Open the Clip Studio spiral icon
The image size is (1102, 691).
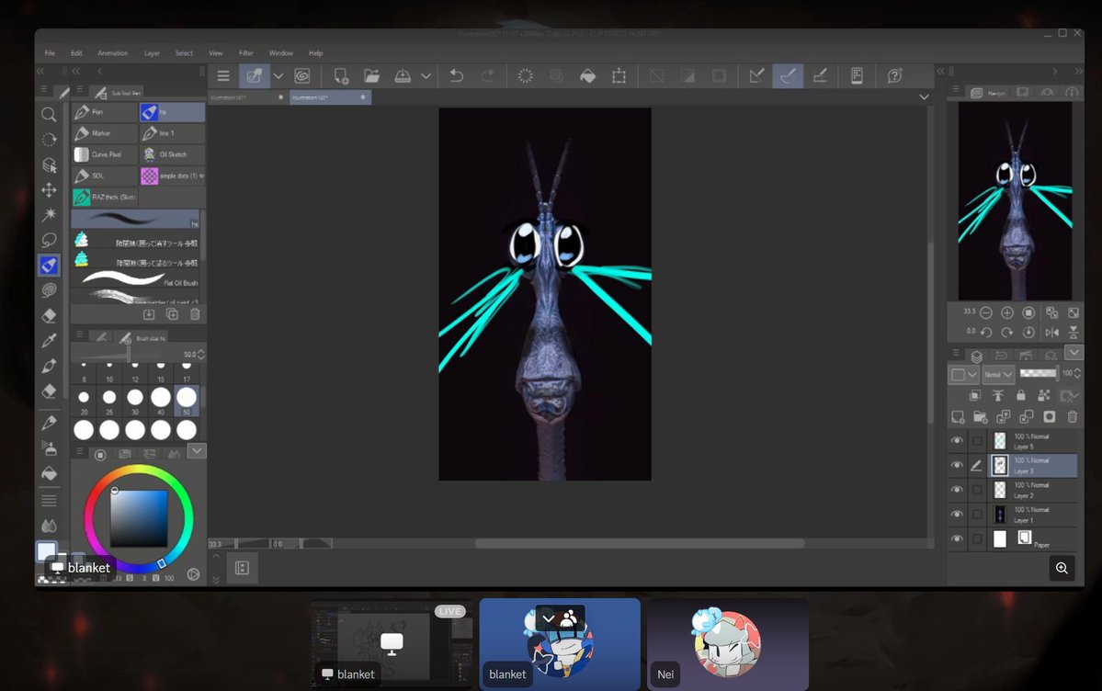tap(302, 76)
